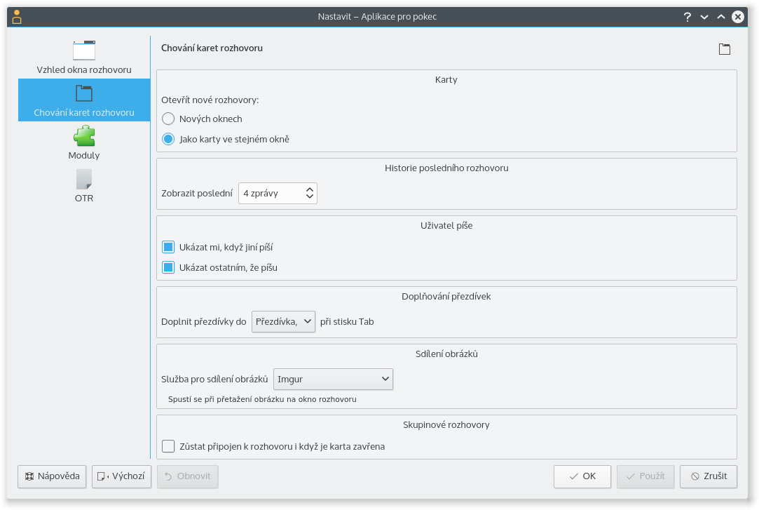This screenshot has width=759, height=510.
Task: Click the Spustí se při přetažení hint text
Action: pyautogui.click(x=262, y=399)
